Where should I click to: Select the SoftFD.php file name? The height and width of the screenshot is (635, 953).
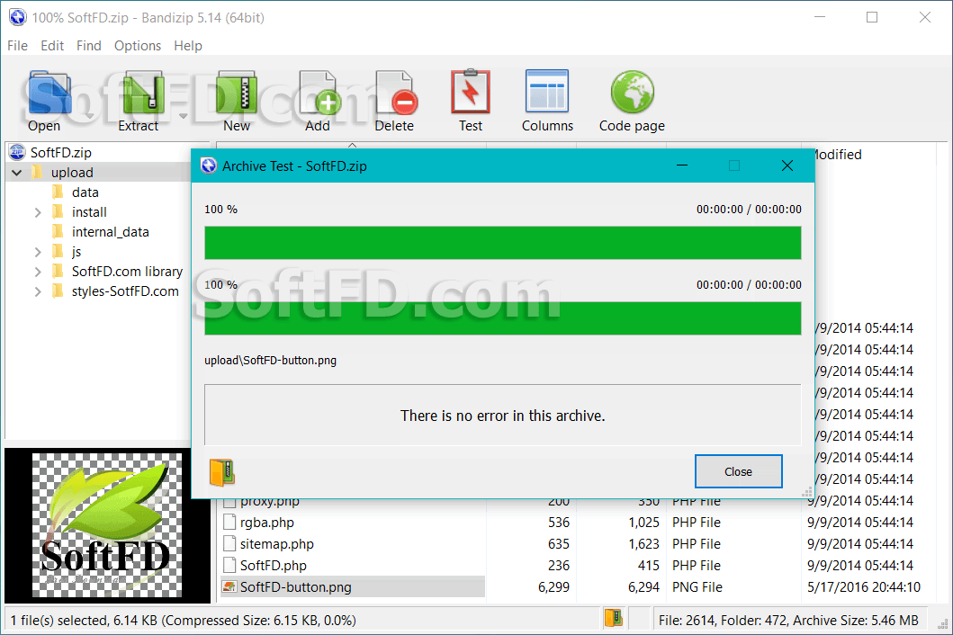tap(273, 565)
